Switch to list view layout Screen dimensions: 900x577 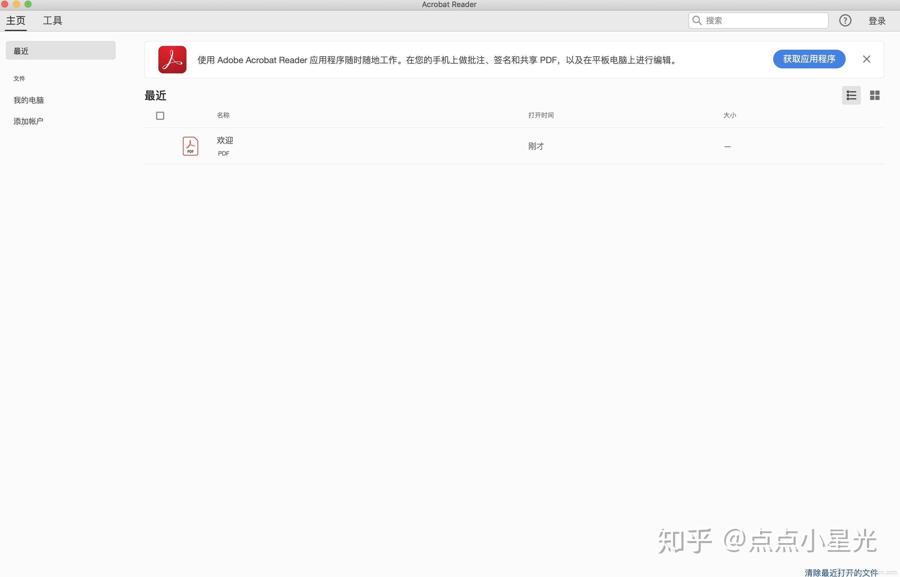click(851, 95)
